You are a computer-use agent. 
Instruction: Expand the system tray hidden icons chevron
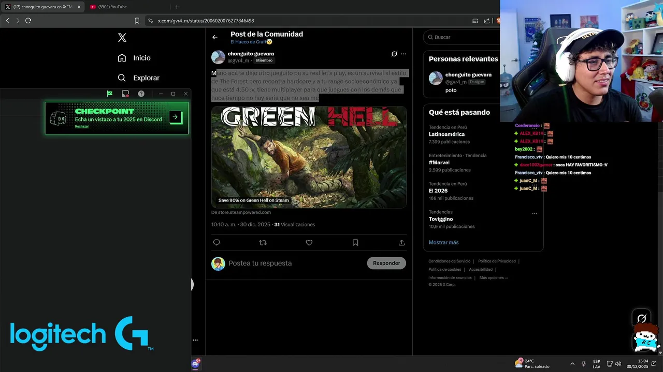click(x=572, y=364)
